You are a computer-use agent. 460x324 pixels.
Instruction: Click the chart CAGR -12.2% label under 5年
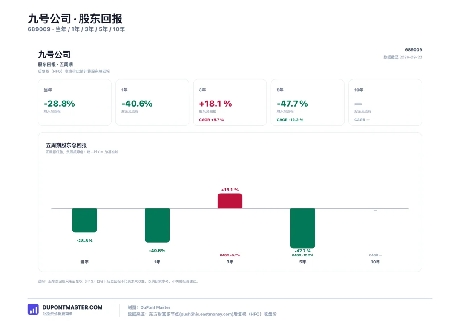pyautogui.click(x=303, y=255)
